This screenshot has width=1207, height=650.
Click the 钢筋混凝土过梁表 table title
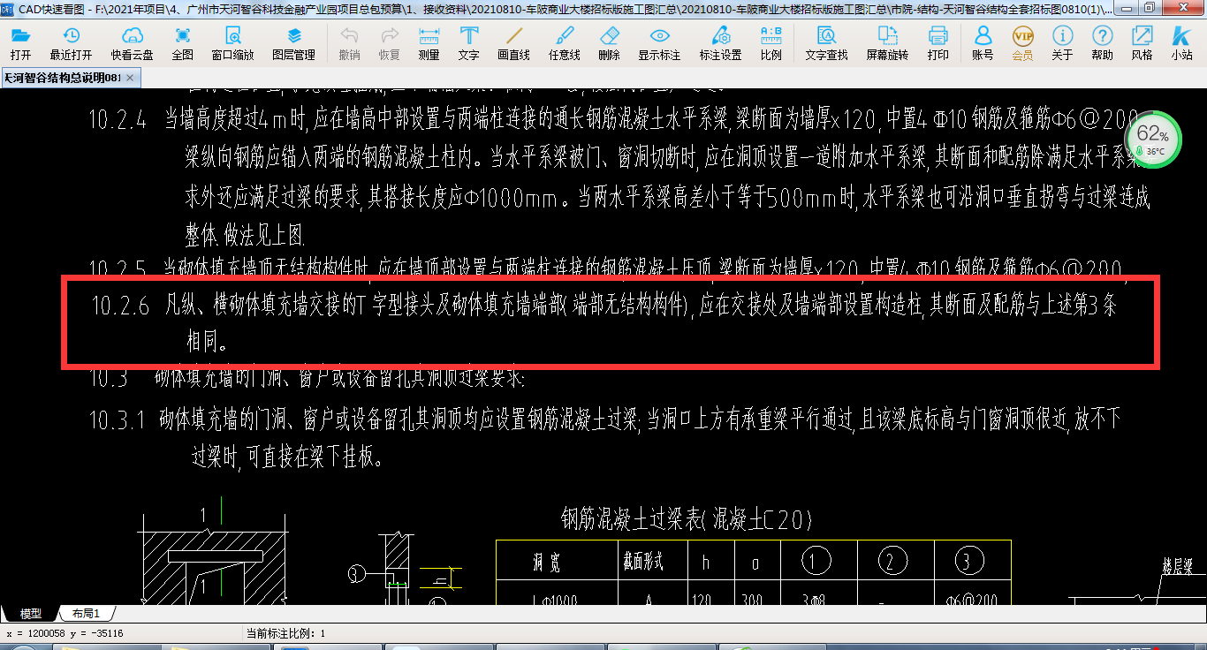687,519
